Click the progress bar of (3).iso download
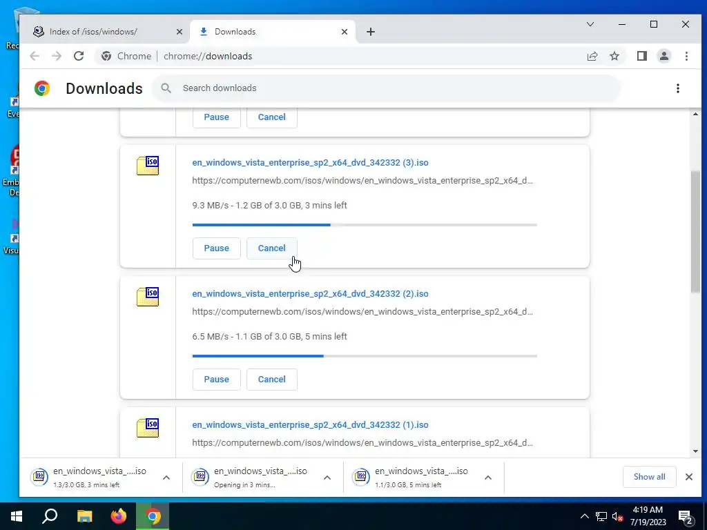Image resolution: width=707 pixels, height=530 pixels. (365, 225)
